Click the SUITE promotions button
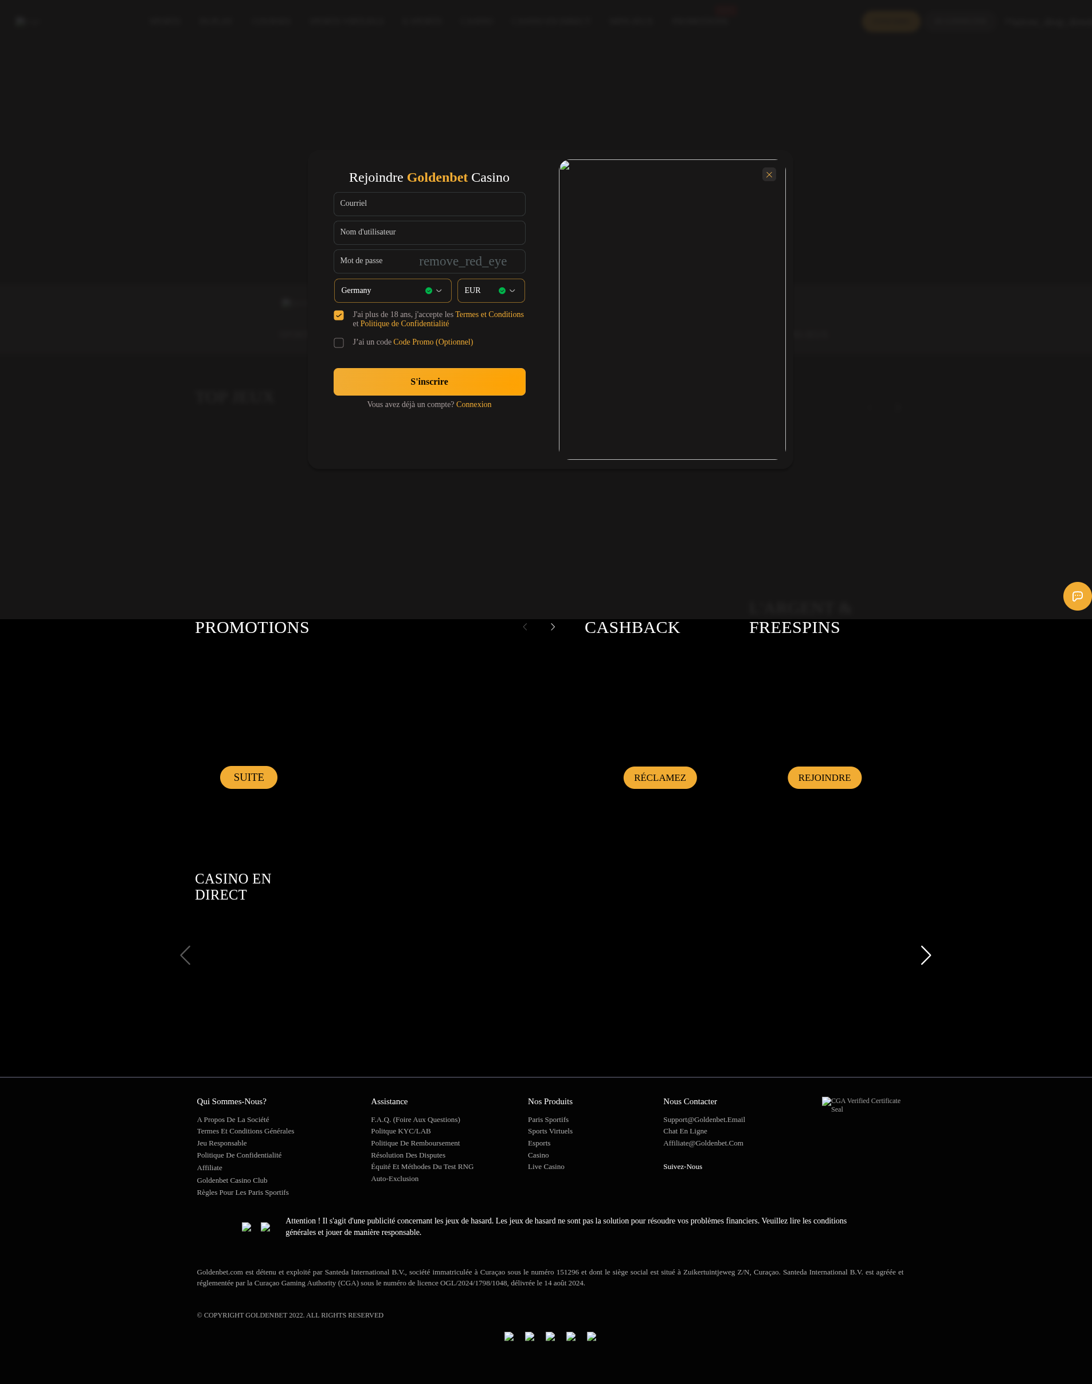This screenshot has width=1092, height=1384. tap(249, 777)
